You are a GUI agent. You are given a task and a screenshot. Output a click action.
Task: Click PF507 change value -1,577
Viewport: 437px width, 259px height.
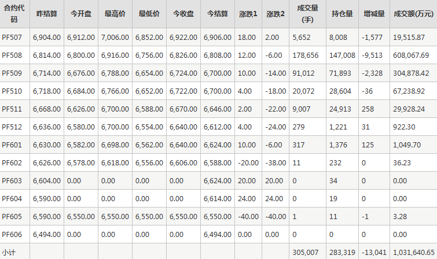tap(372, 38)
